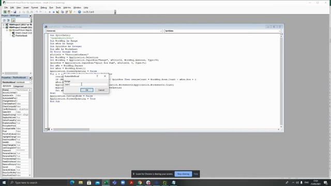Open the Edit menu

click(x=12, y=8)
